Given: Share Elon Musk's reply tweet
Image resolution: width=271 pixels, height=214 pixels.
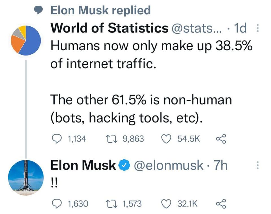Looking at the screenshot, I should 220,204.
